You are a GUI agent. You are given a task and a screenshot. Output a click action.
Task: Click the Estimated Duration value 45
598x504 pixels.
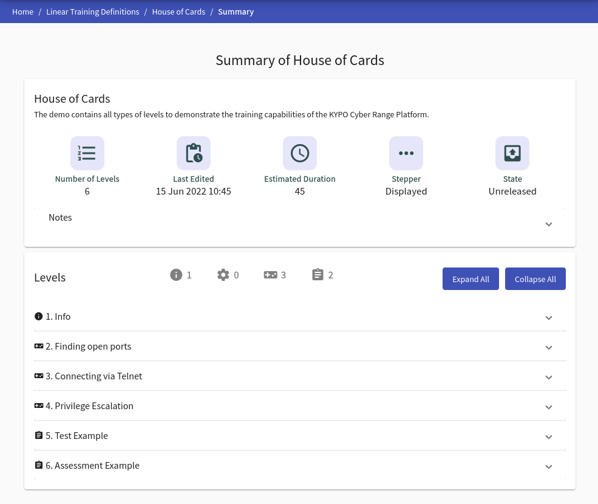pos(300,192)
